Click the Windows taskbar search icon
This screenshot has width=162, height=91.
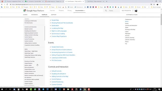click(6, 89)
